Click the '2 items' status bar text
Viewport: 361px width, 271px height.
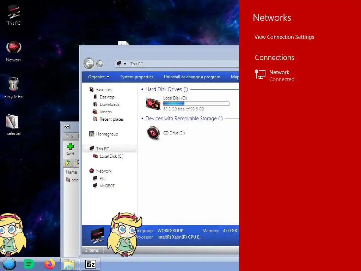(x=92, y=250)
